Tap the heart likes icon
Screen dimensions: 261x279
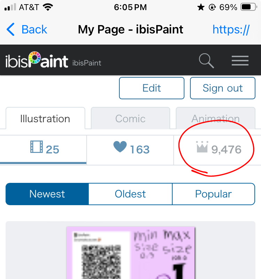[x=120, y=148]
